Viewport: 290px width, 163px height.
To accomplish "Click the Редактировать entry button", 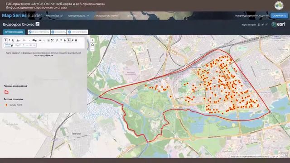I will (x=39, y=32).
